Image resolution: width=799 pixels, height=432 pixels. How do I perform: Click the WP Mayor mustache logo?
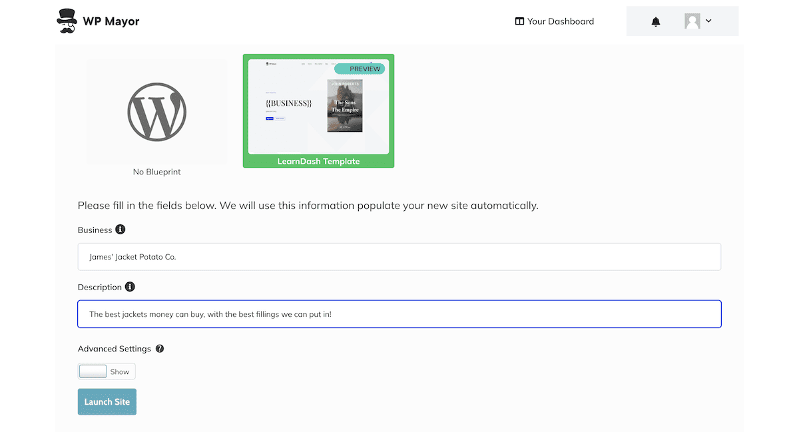pyautogui.click(x=67, y=21)
